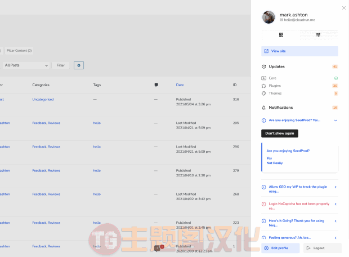Click the Core update icon
Screen dimensions: 349x257
click(264, 78)
